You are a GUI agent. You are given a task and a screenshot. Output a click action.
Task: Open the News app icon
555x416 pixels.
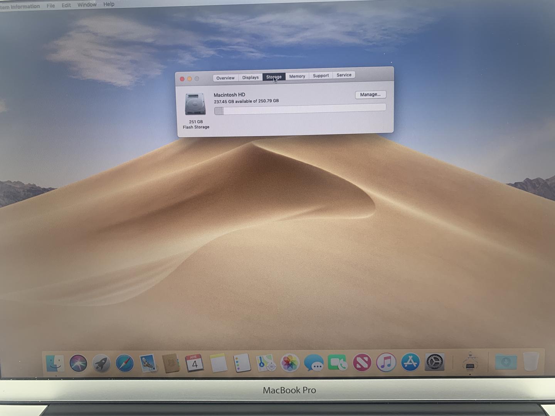(x=362, y=362)
